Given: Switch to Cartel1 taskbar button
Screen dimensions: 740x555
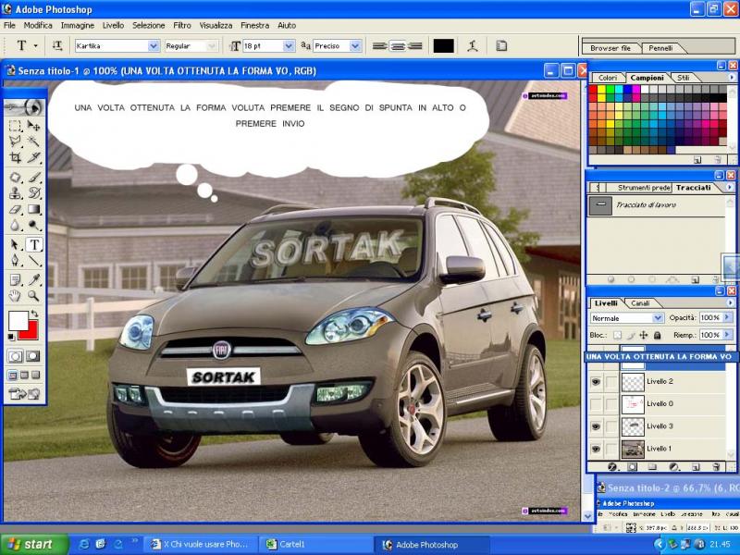Looking at the screenshot, I should pyautogui.click(x=315, y=545).
